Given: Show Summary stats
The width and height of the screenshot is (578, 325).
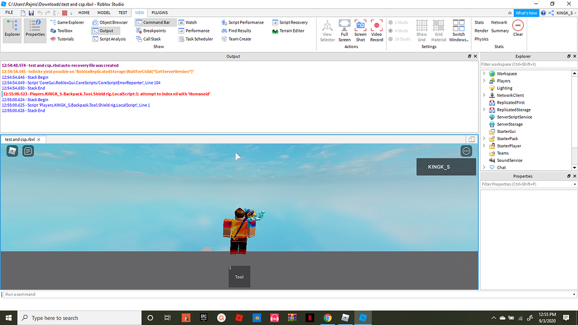Looking at the screenshot, I should [500, 31].
